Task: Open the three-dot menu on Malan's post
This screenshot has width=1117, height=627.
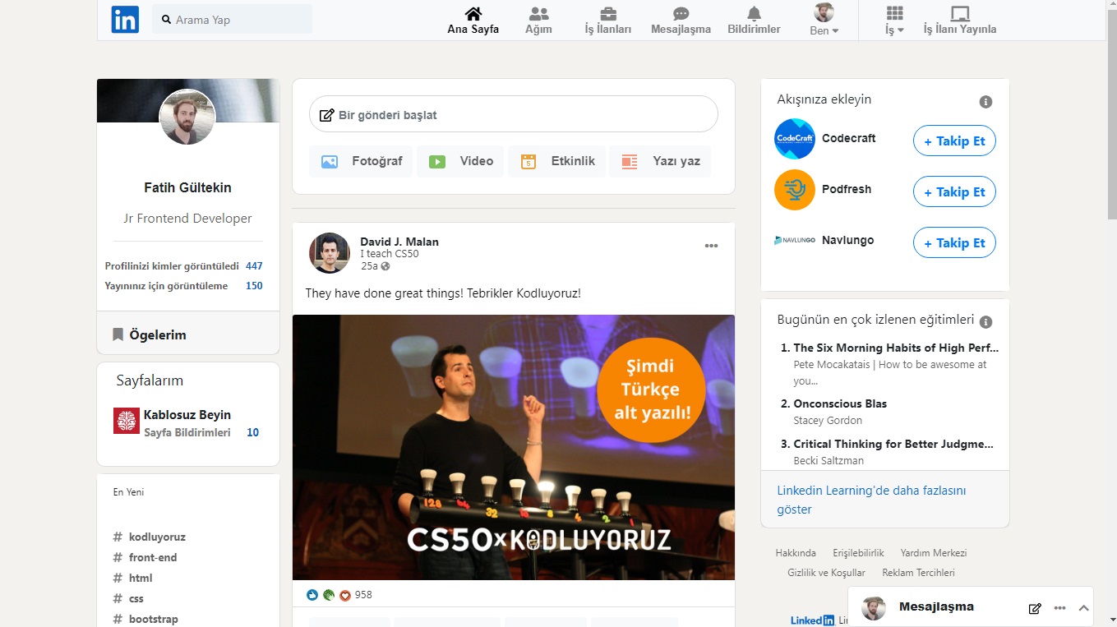Action: (x=711, y=245)
